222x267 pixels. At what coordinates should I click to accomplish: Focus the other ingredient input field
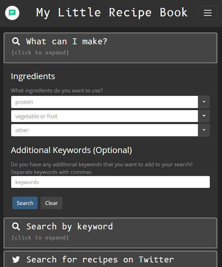[104, 130]
